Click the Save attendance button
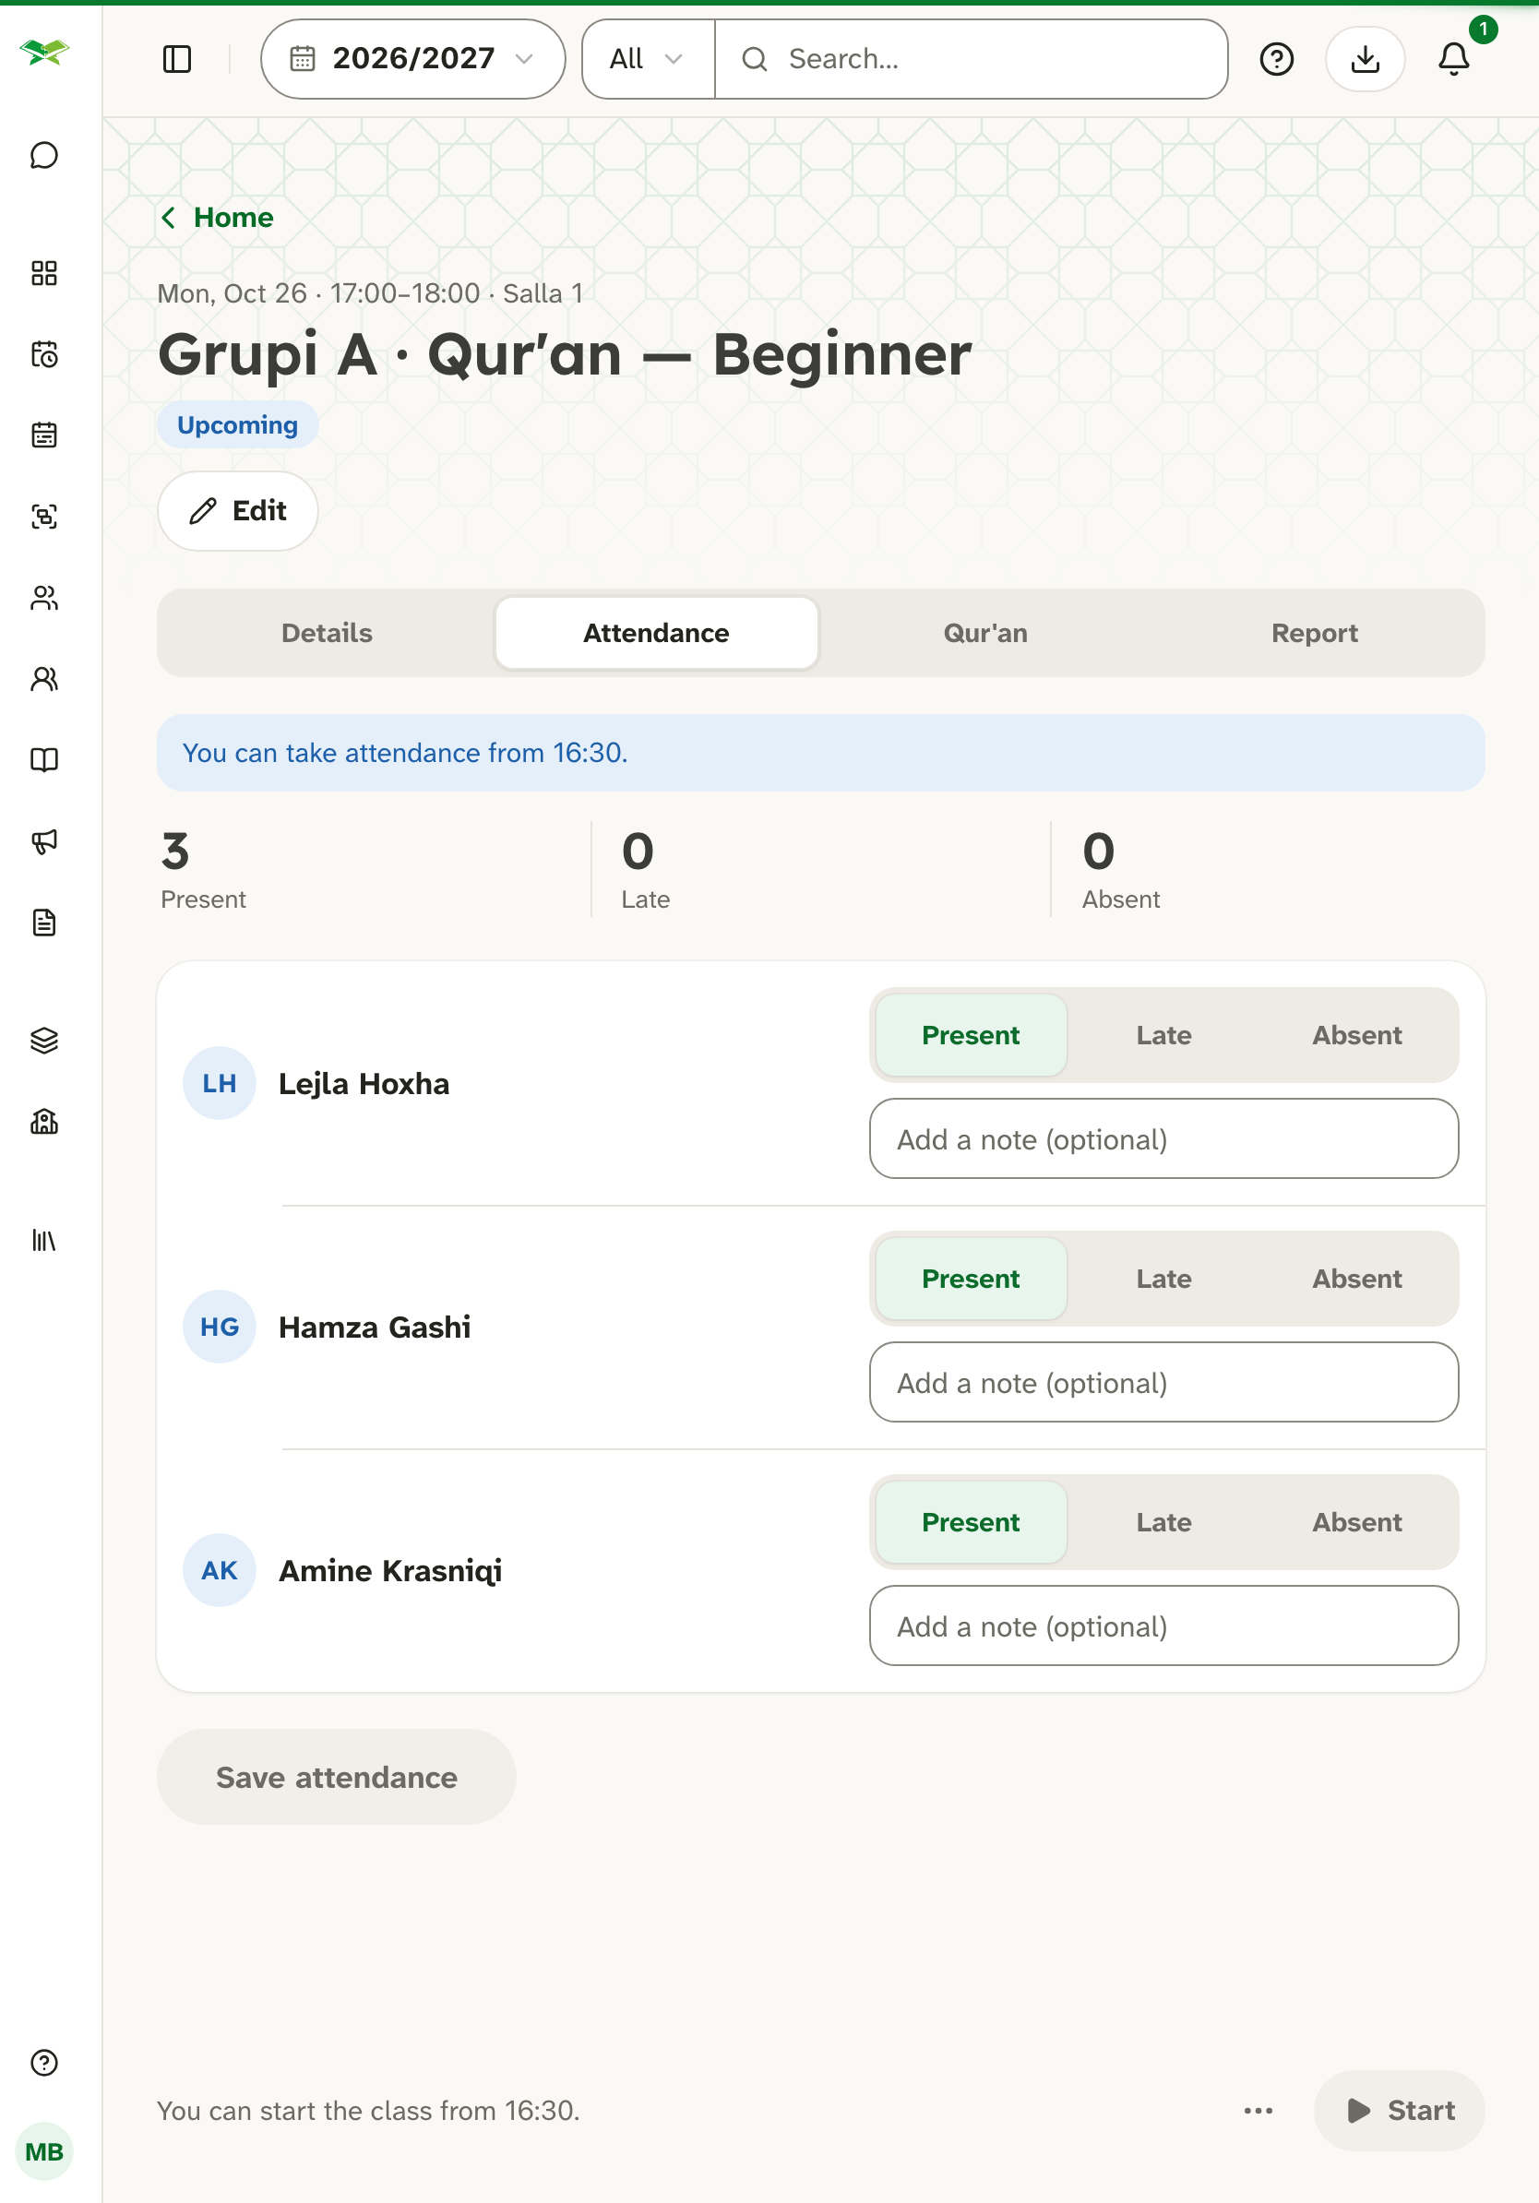The width and height of the screenshot is (1539, 2203). (337, 1777)
